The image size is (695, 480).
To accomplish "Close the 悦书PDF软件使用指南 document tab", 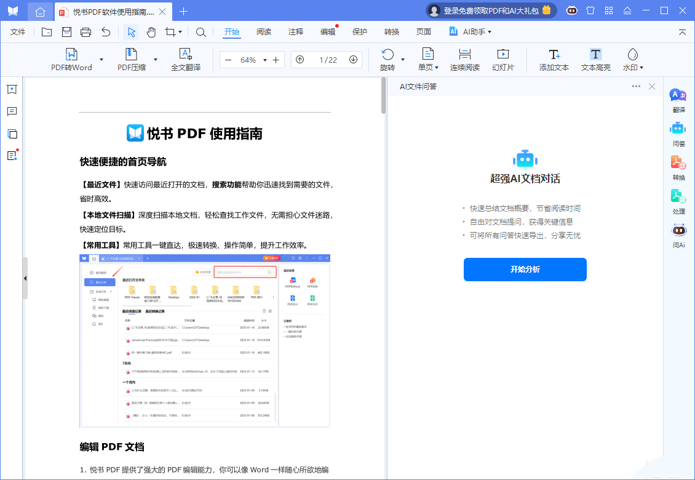I will coord(162,12).
